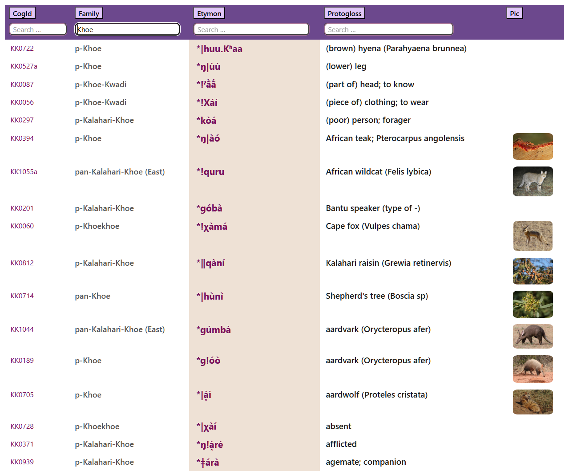Open the Kalahari raisin image
Screen dimensions: 569x471
click(x=533, y=271)
